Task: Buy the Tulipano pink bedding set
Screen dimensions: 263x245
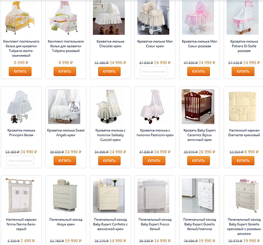Action: [65, 71]
